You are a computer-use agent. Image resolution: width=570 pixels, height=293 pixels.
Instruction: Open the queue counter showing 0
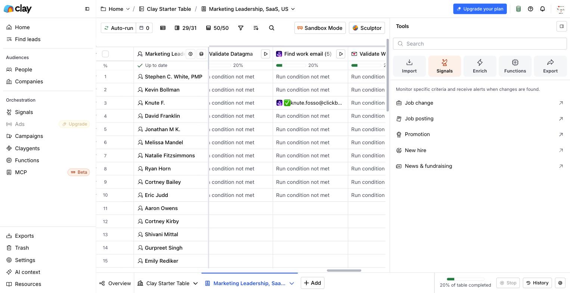point(144,28)
